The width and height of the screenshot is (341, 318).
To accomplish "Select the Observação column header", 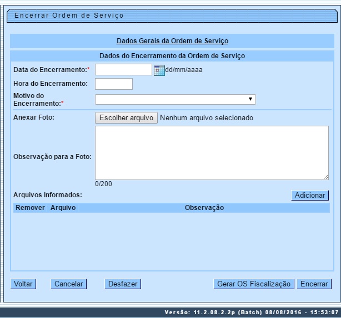I will 204,208.
